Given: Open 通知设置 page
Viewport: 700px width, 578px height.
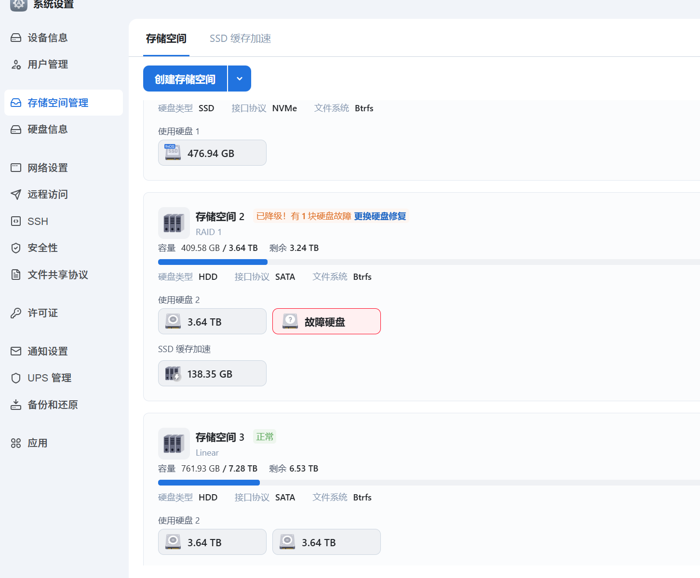Looking at the screenshot, I should click(47, 351).
